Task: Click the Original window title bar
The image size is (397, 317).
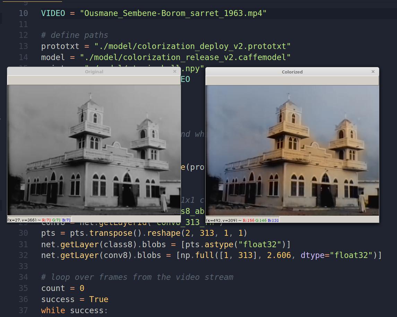Action: [x=94, y=72]
